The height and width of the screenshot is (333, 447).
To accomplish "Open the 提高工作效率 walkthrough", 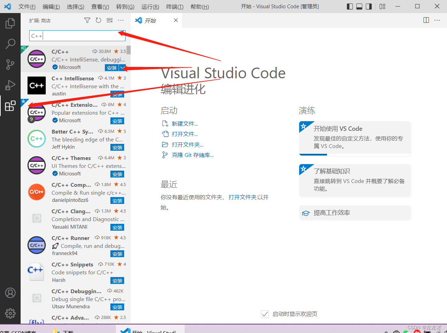I will coord(355,213).
